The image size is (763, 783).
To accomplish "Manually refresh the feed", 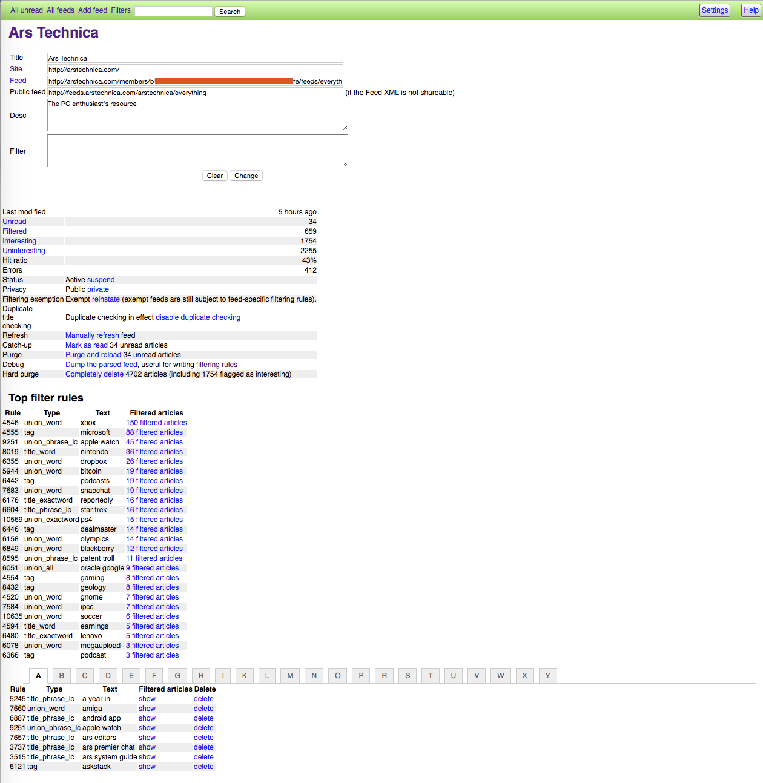I will [x=91, y=335].
